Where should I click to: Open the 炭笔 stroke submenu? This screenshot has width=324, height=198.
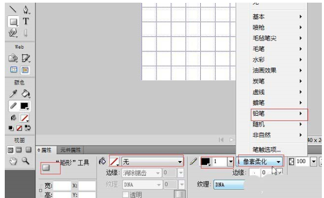point(279,81)
